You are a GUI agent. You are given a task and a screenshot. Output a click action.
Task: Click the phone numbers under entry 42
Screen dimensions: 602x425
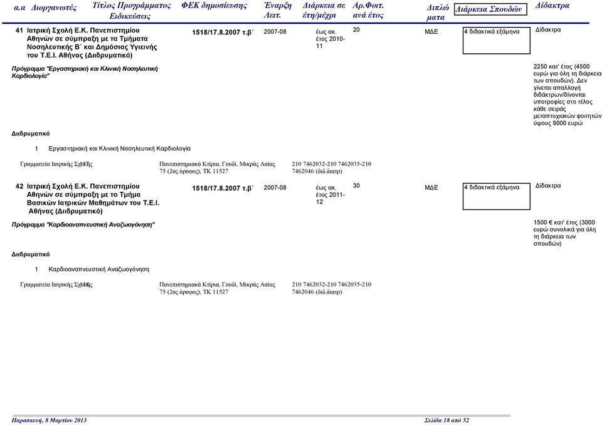pos(331,288)
